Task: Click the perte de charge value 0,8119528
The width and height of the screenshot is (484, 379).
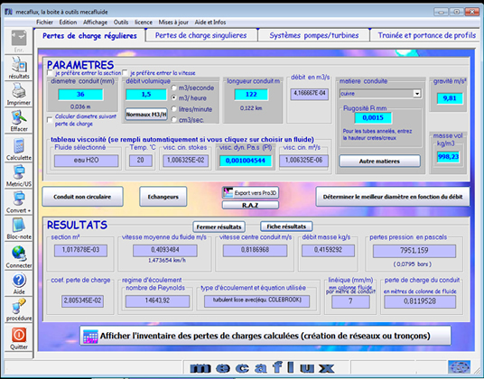Action: point(420,301)
